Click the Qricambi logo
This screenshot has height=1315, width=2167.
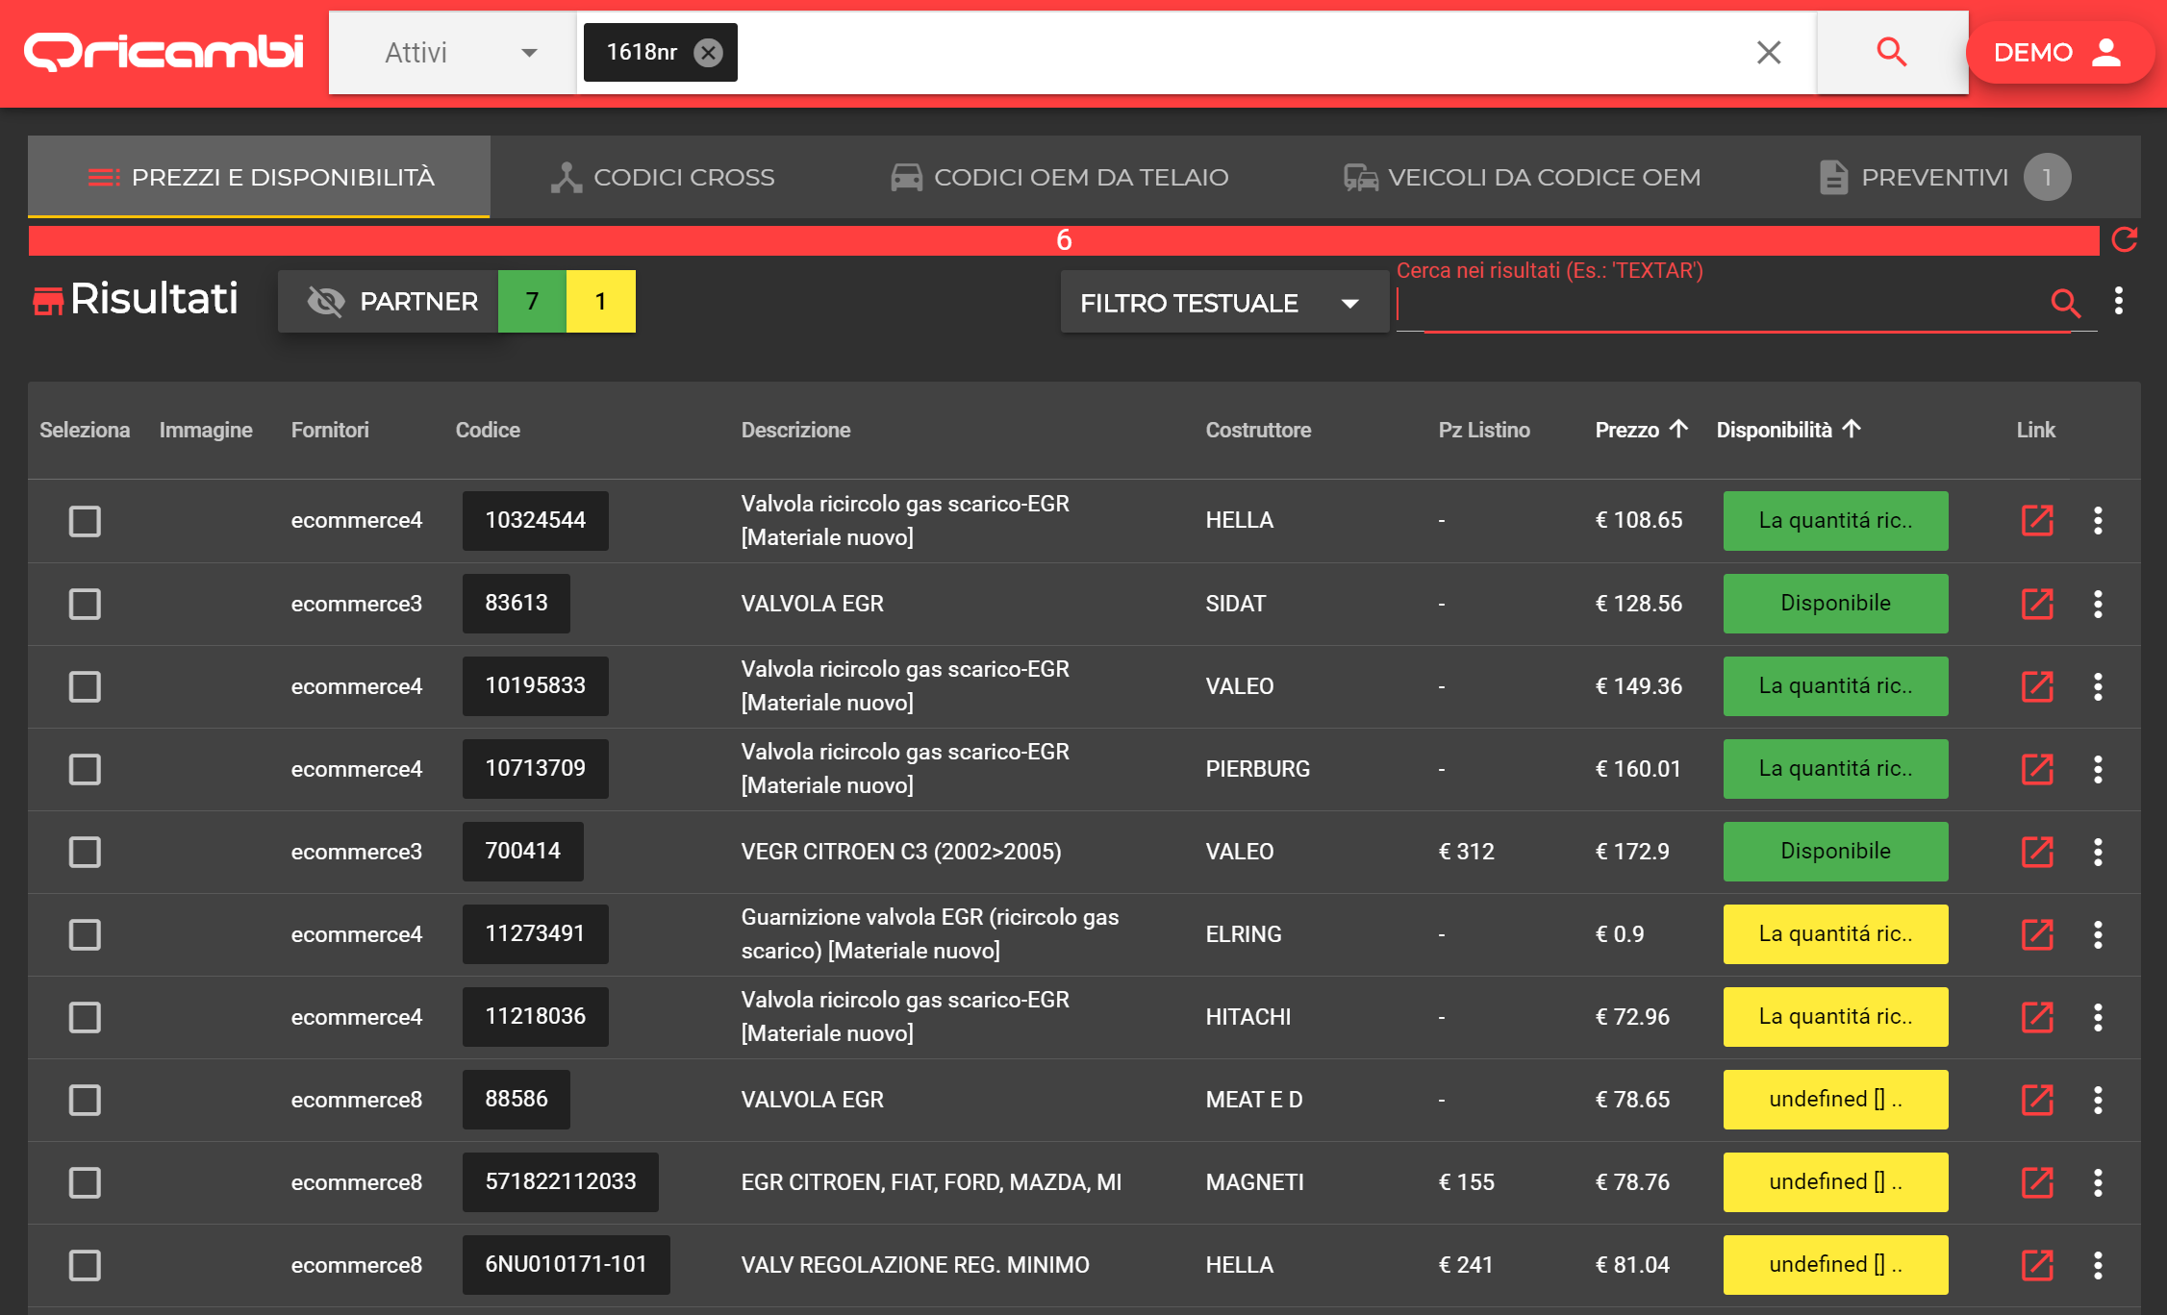(164, 52)
